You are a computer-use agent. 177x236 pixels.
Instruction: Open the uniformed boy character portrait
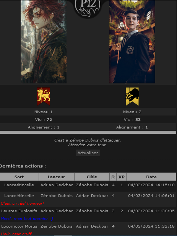coord(132,42)
